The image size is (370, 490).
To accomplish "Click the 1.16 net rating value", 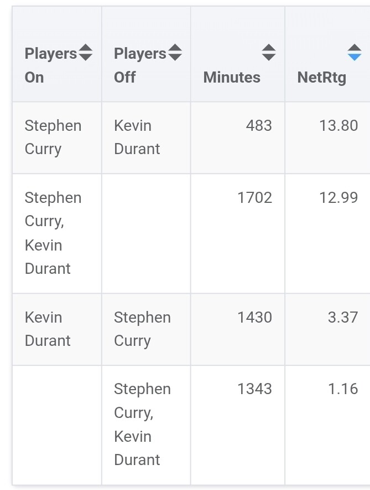I will coord(343,389).
